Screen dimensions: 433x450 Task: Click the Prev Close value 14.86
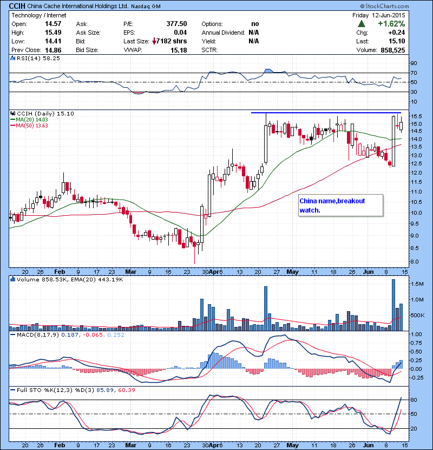pos(53,50)
